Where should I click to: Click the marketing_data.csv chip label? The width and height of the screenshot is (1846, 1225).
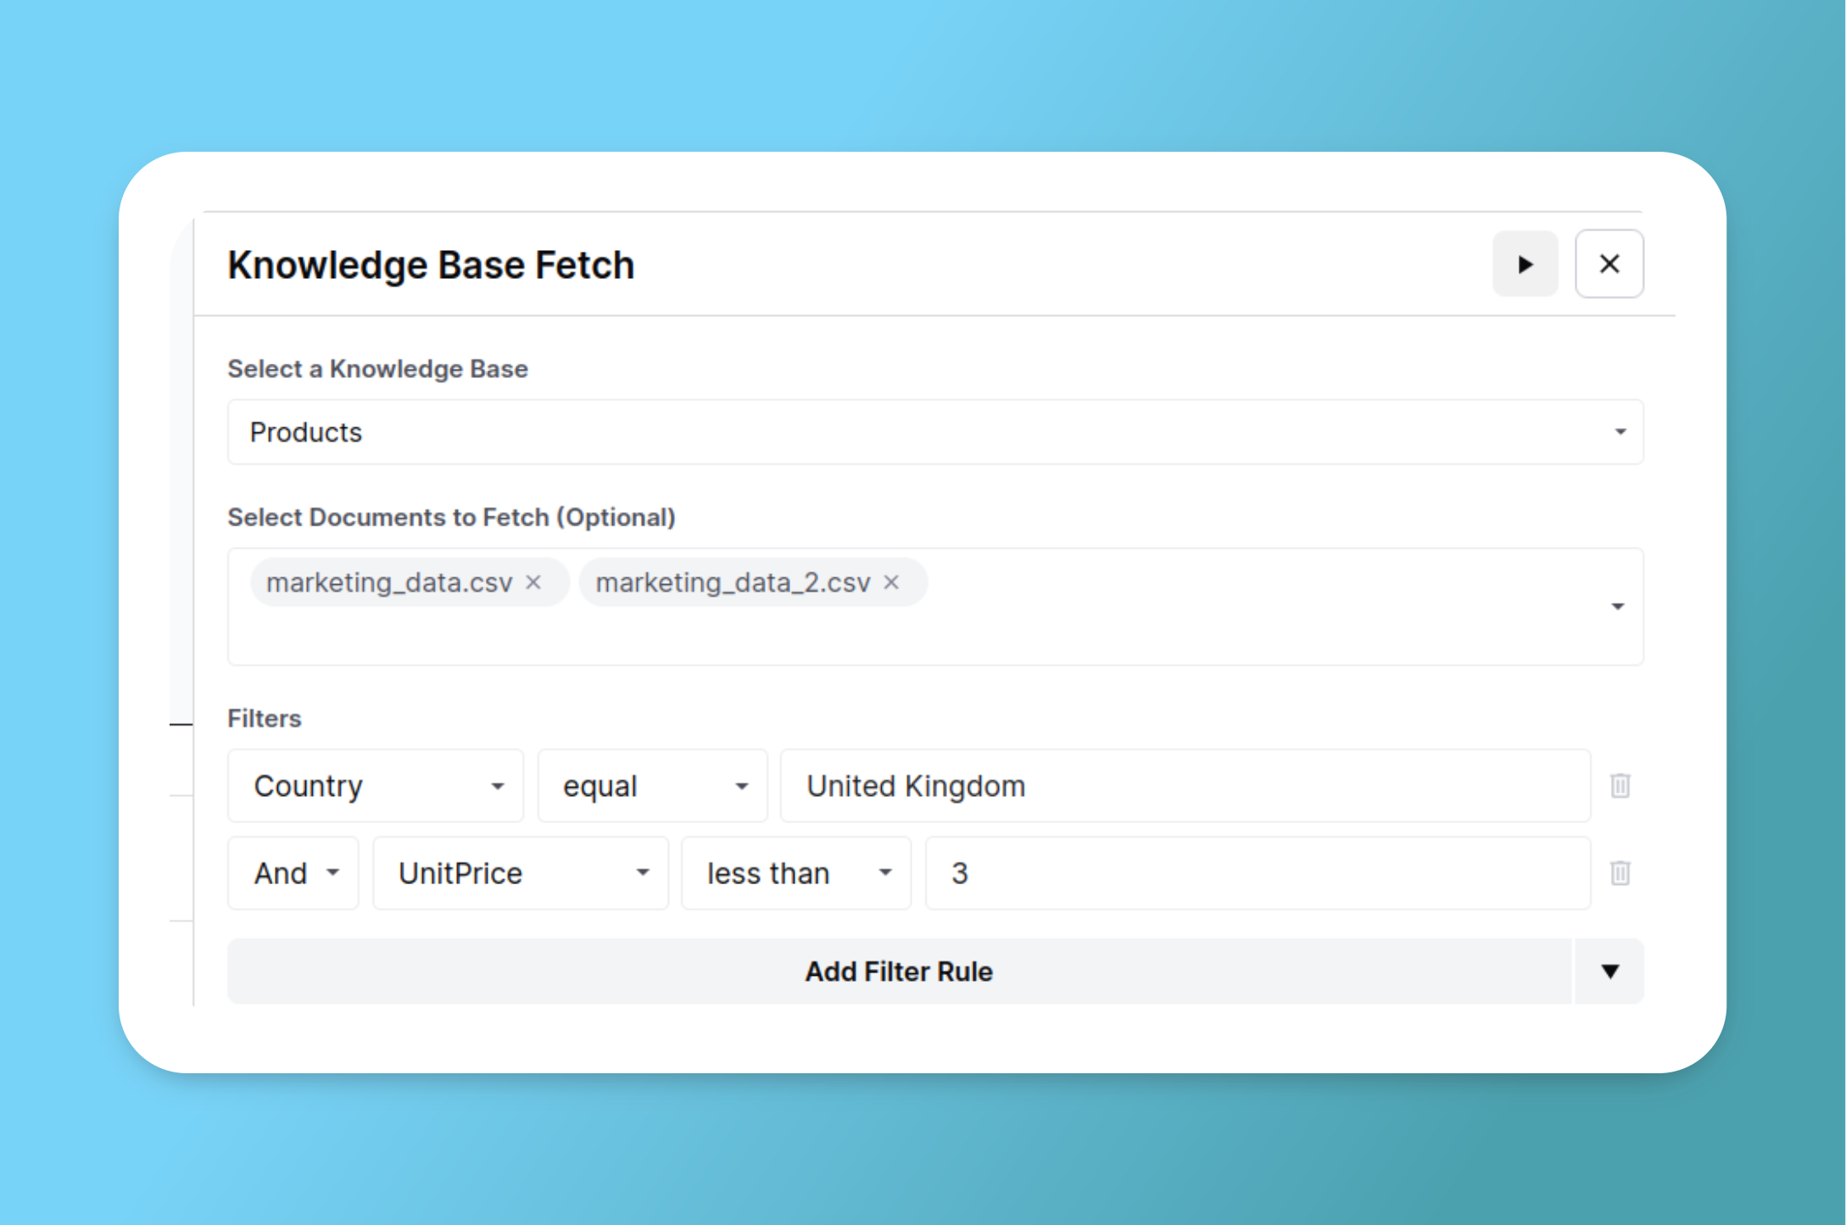click(389, 582)
